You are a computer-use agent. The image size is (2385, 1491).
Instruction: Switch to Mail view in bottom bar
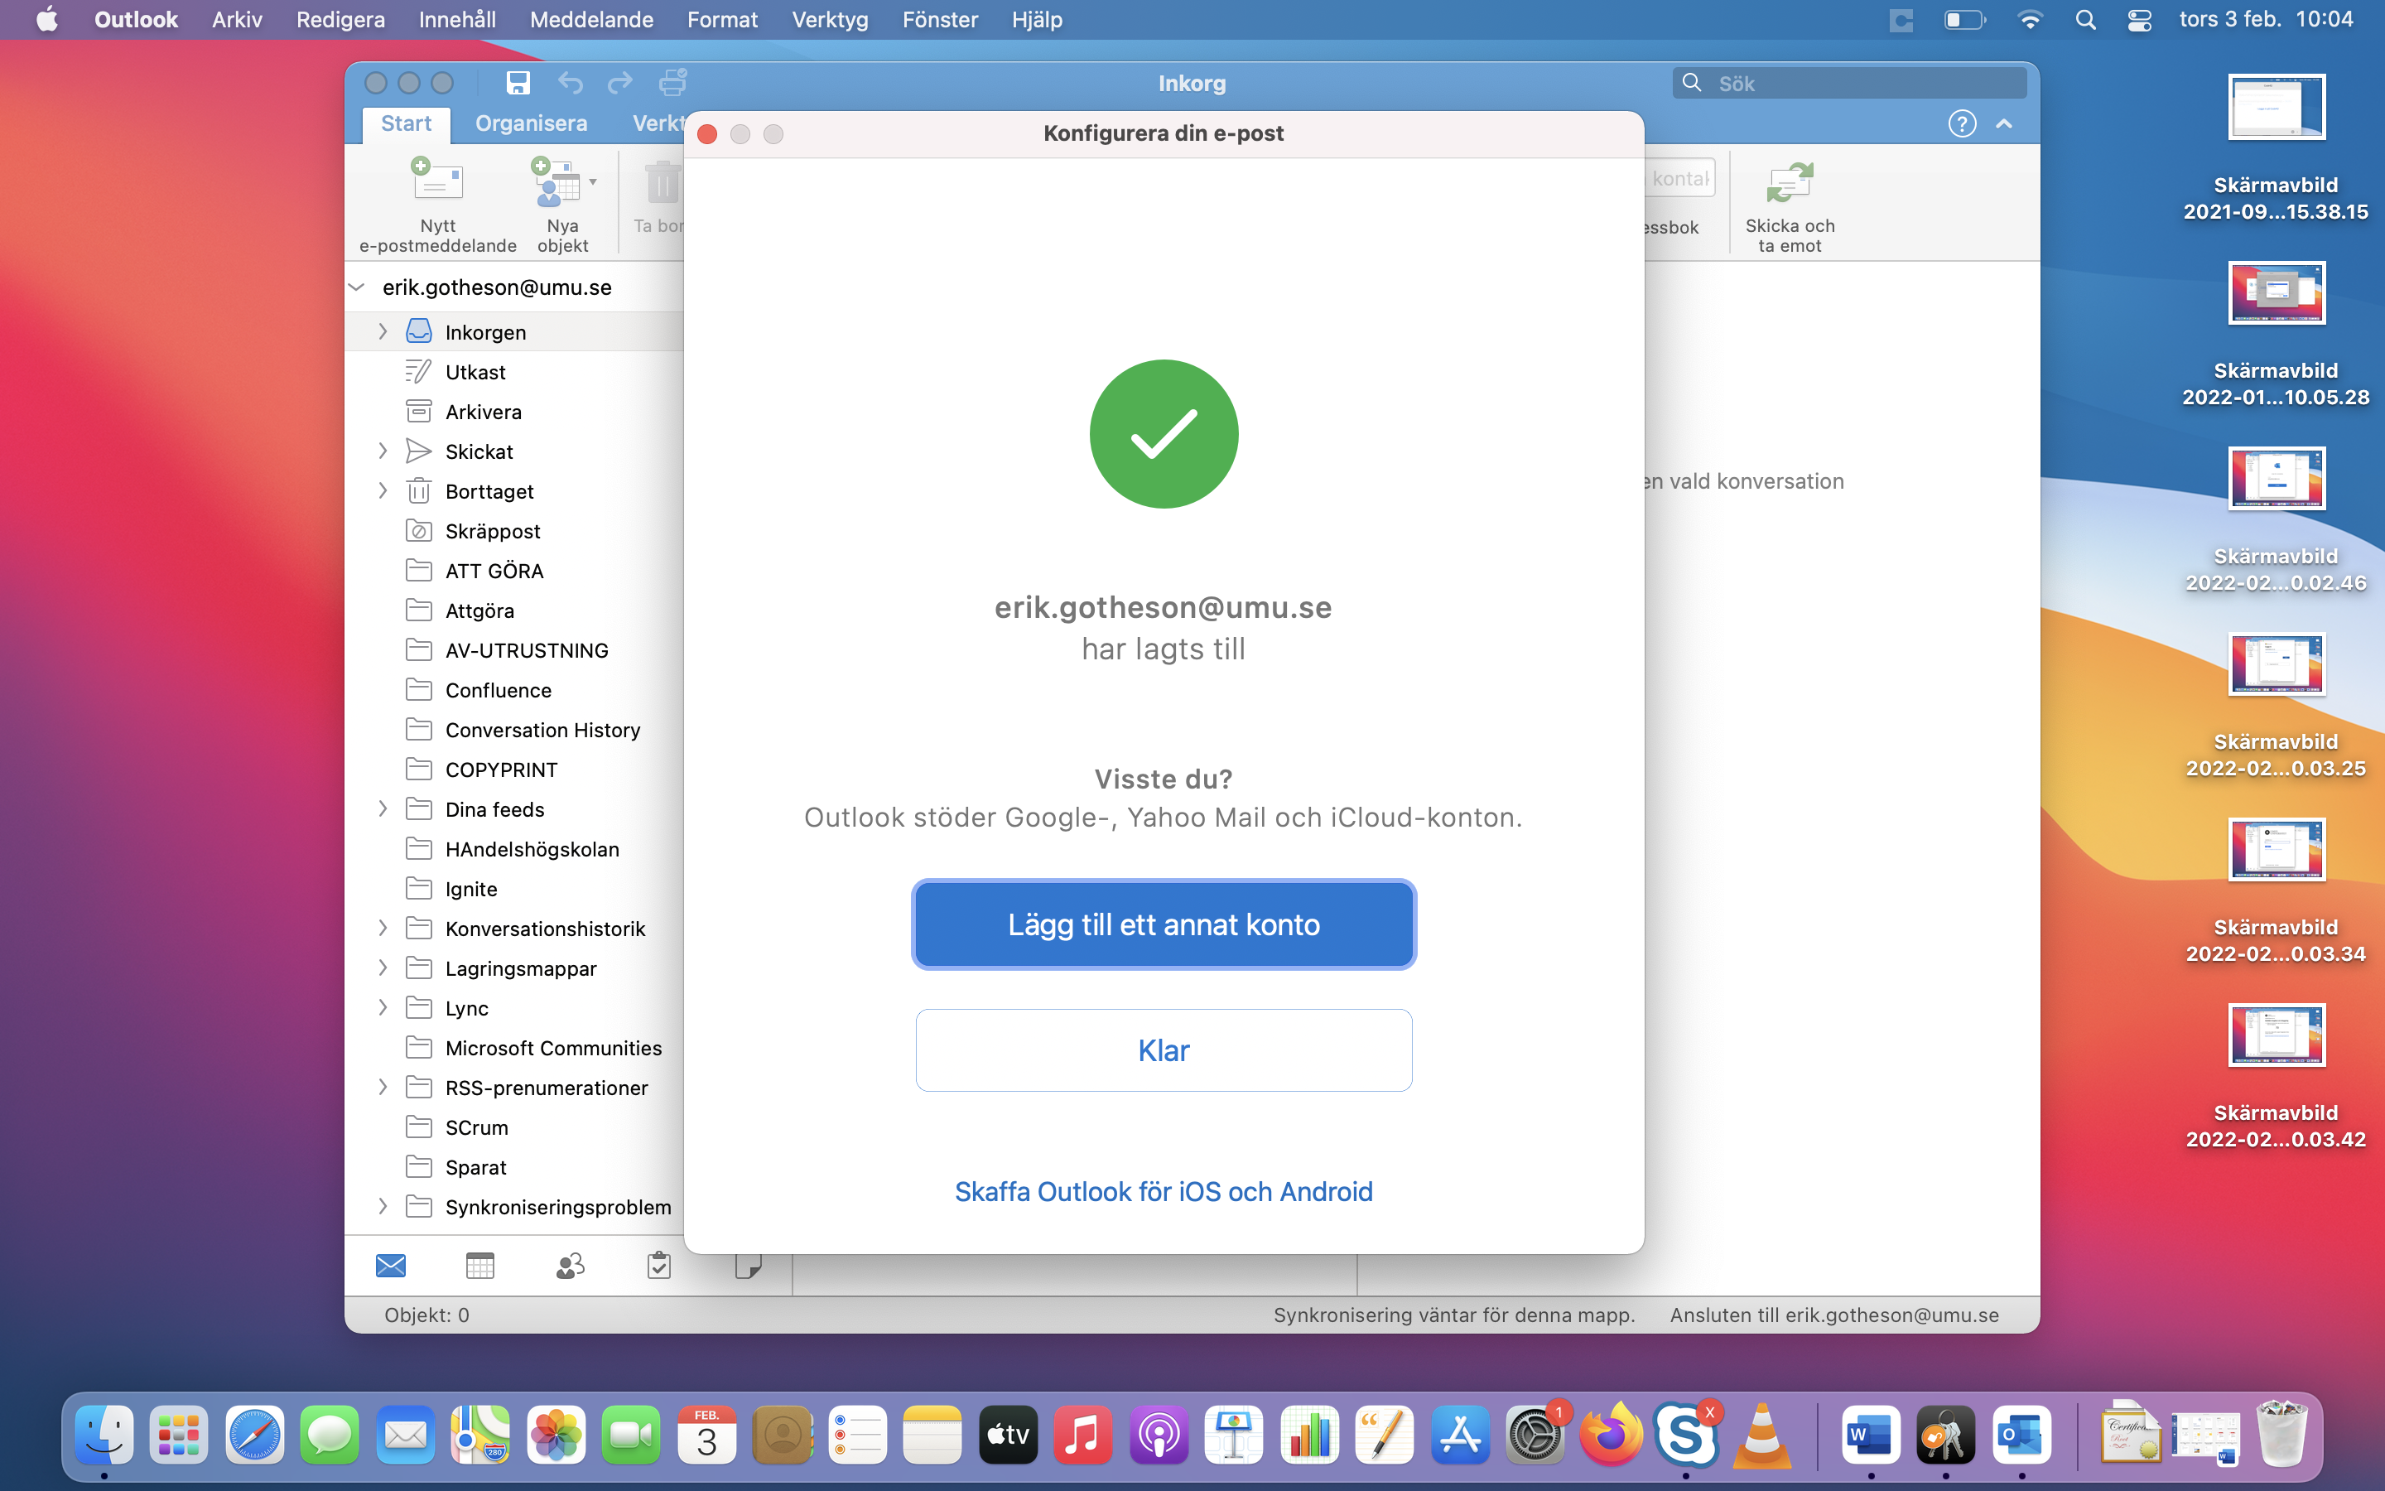tap(391, 1265)
